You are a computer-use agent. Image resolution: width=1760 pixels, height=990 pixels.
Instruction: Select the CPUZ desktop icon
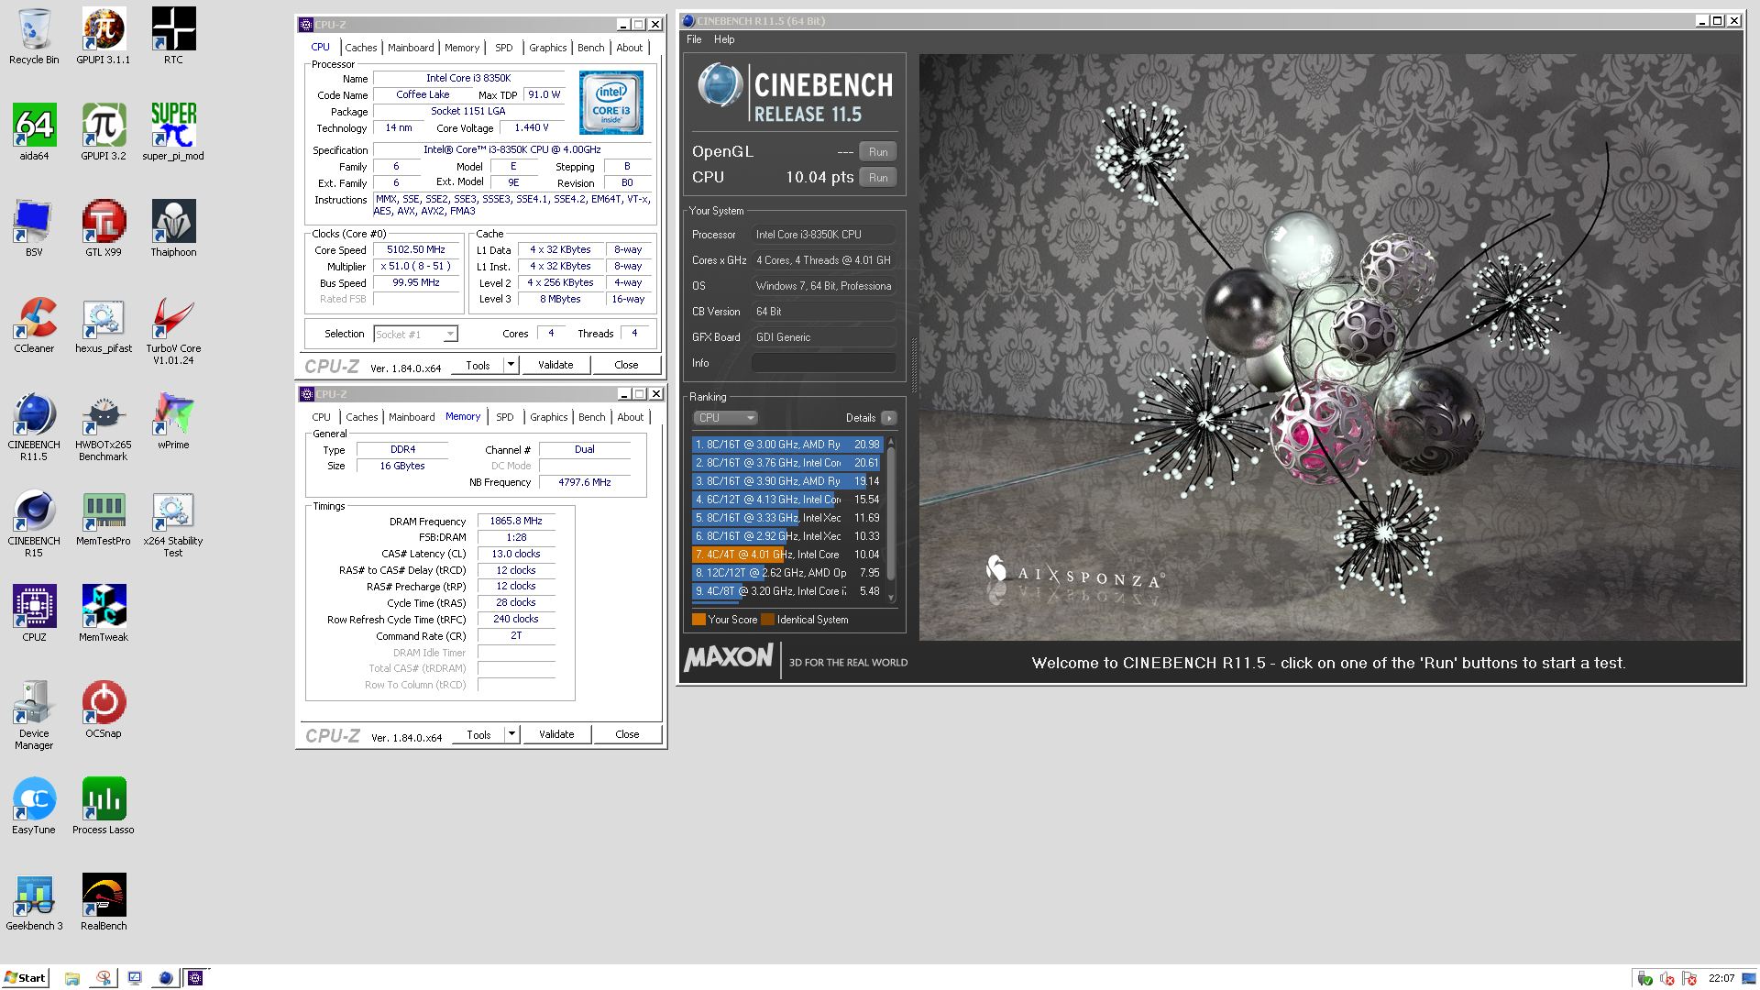[x=34, y=614]
